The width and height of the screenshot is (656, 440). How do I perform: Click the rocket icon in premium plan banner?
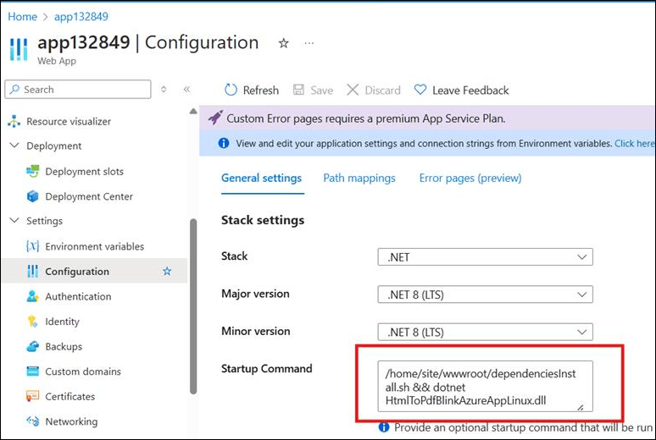[215, 118]
